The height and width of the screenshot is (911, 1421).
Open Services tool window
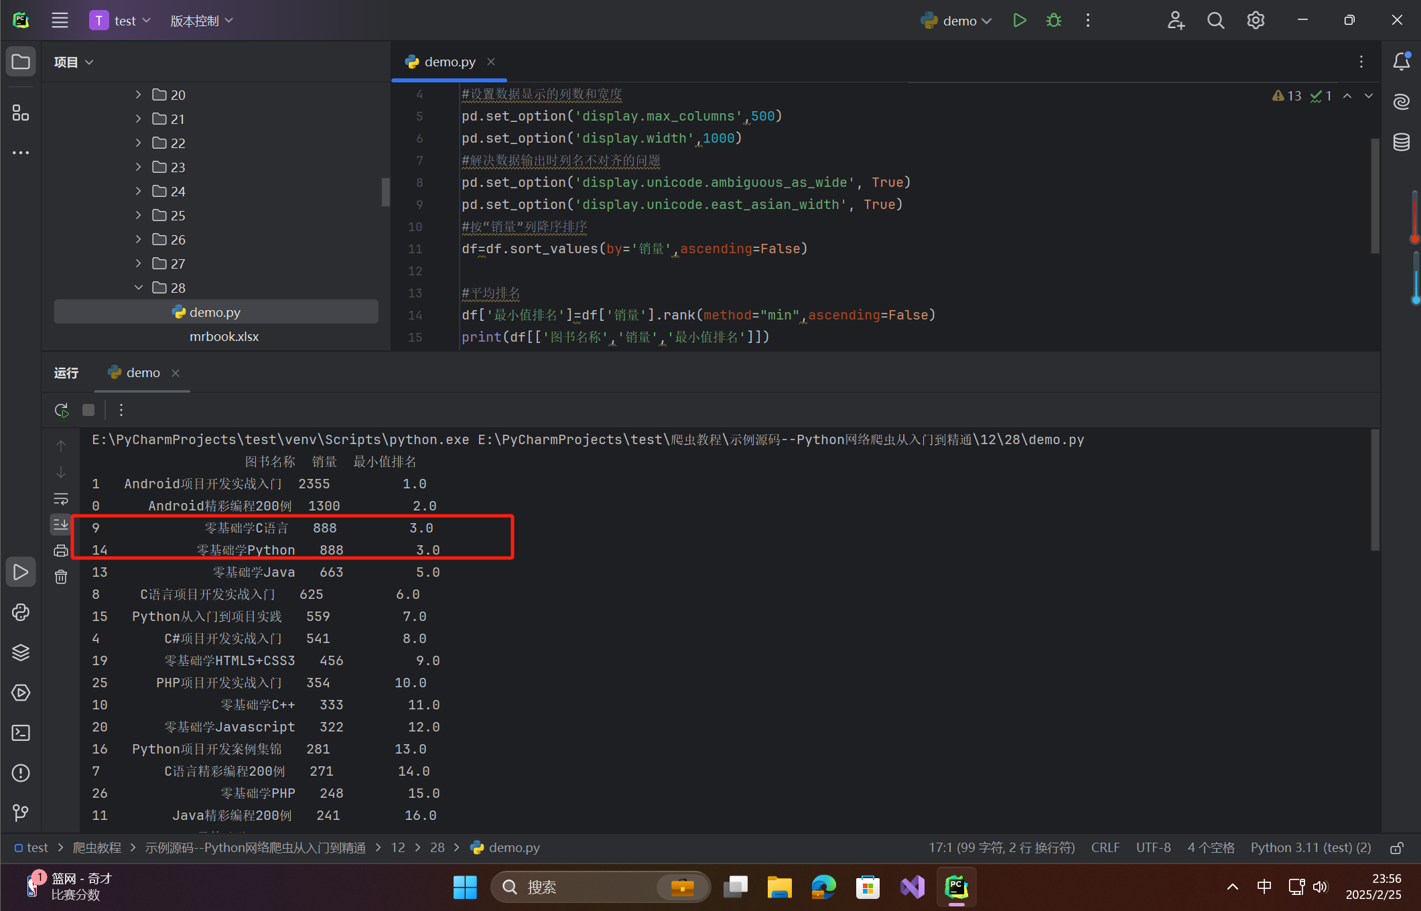click(21, 693)
